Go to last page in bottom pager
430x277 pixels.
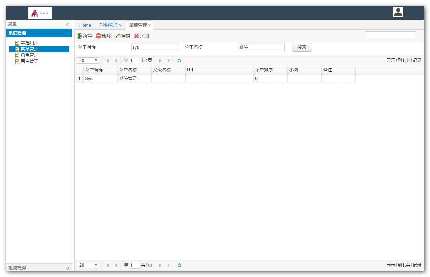coord(169,265)
